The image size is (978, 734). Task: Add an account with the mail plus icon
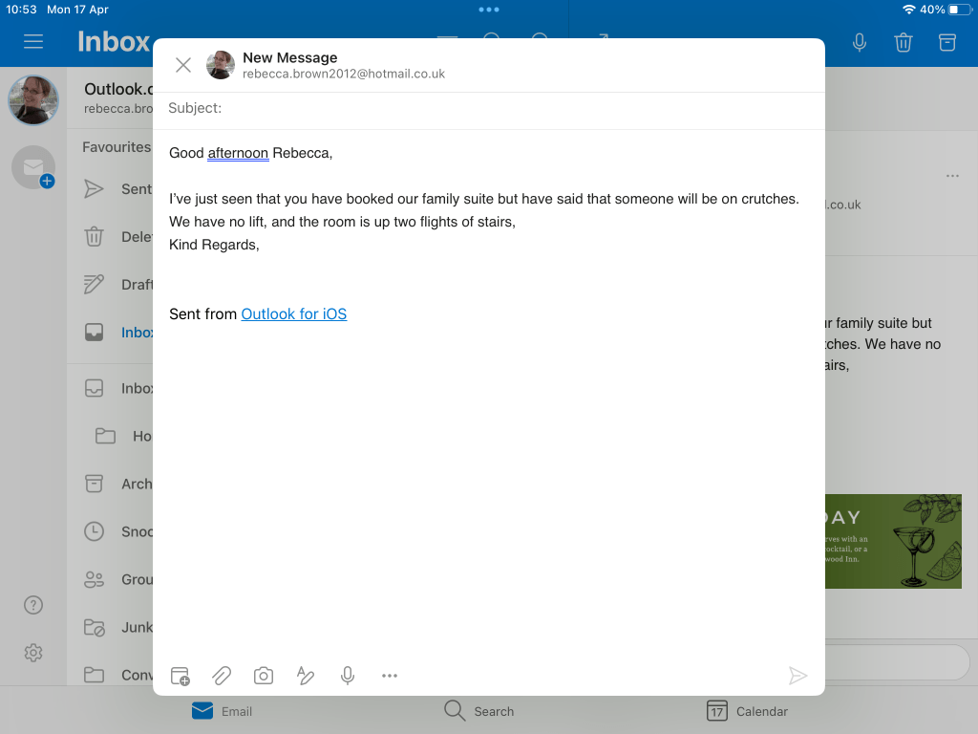click(x=34, y=168)
